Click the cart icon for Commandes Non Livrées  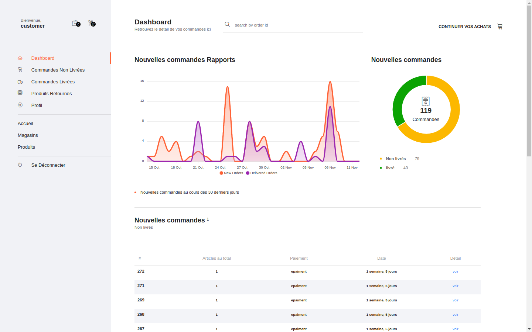pyautogui.click(x=20, y=70)
